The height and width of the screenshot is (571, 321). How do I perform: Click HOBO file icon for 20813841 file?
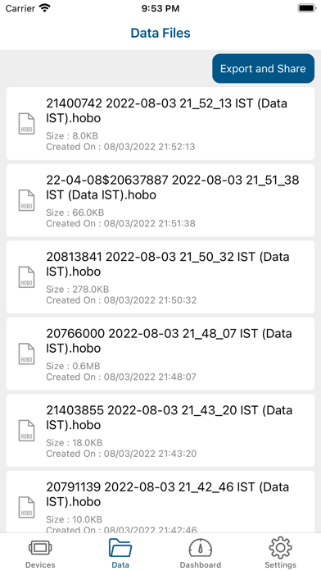click(x=26, y=277)
